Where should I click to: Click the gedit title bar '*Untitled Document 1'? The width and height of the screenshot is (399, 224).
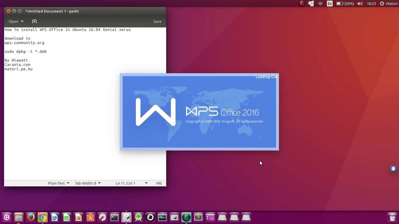(x=52, y=11)
